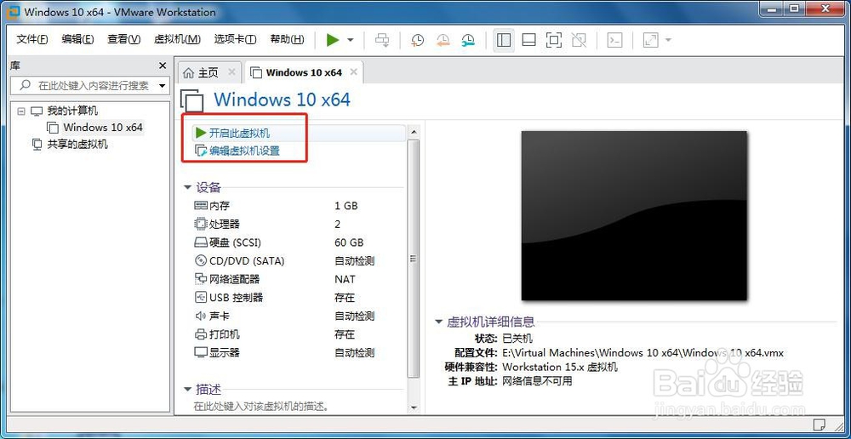
Task: Click the green power on toolbar button
Action: [333, 40]
